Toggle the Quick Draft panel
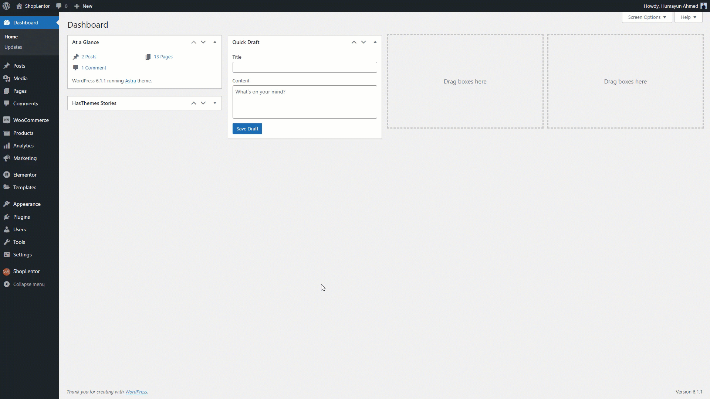This screenshot has width=710, height=399. click(375, 42)
